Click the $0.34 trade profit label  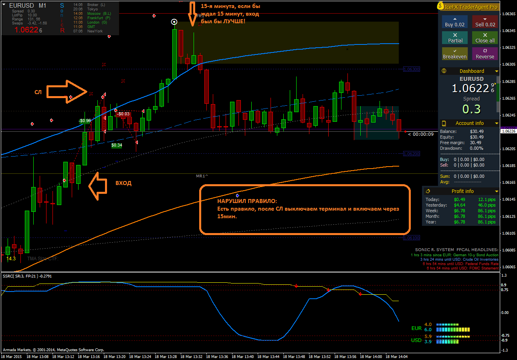click(x=117, y=145)
